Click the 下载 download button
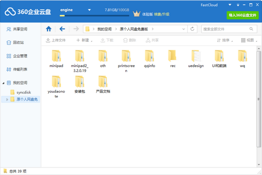Viewport: 262px width, 175px height. (x=107, y=40)
